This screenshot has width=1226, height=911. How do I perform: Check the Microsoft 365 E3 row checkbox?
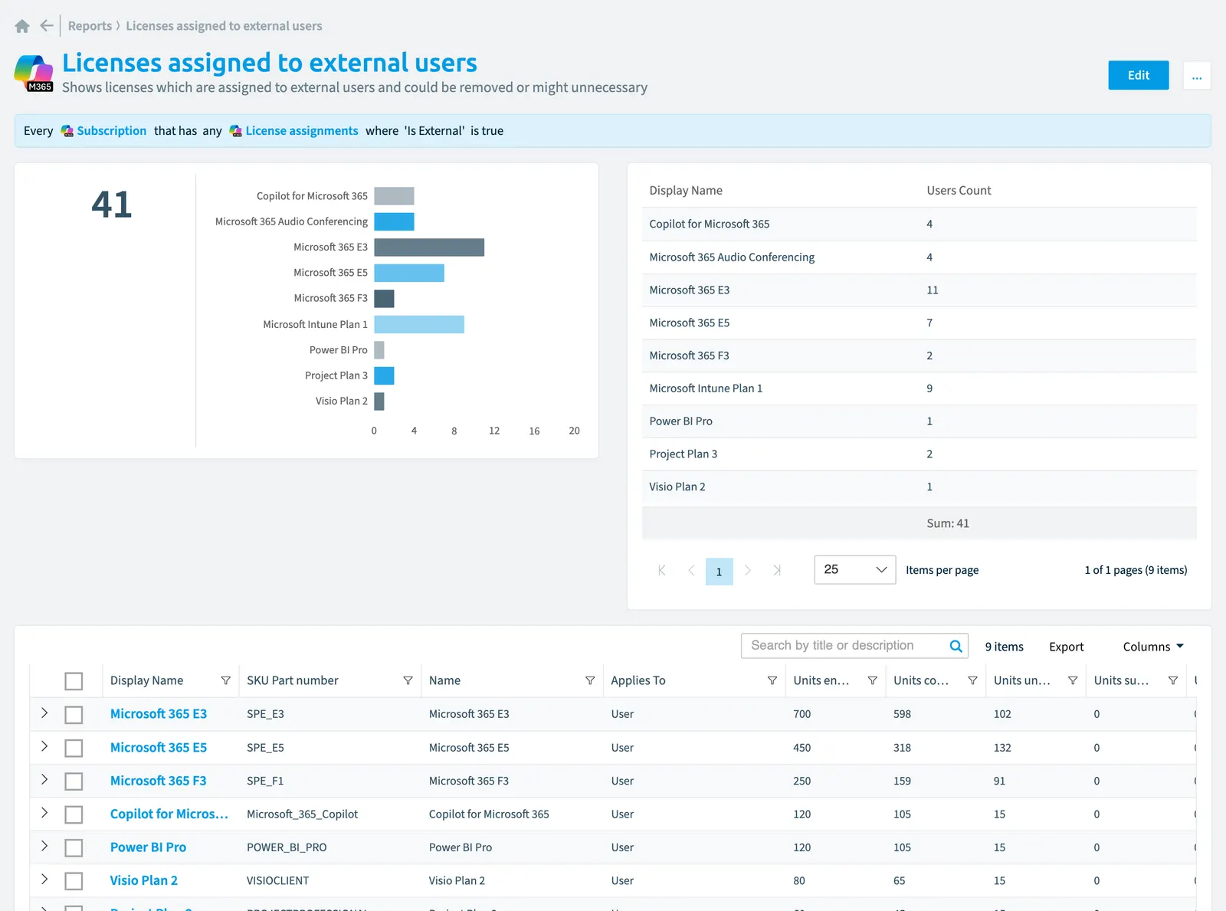pyautogui.click(x=74, y=715)
